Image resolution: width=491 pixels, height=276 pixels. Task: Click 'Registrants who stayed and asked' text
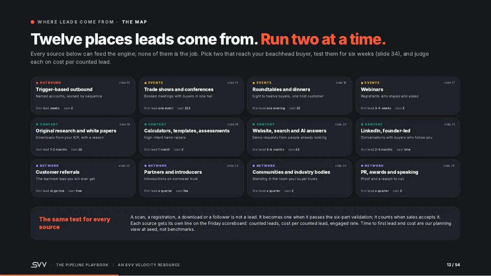(x=390, y=96)
